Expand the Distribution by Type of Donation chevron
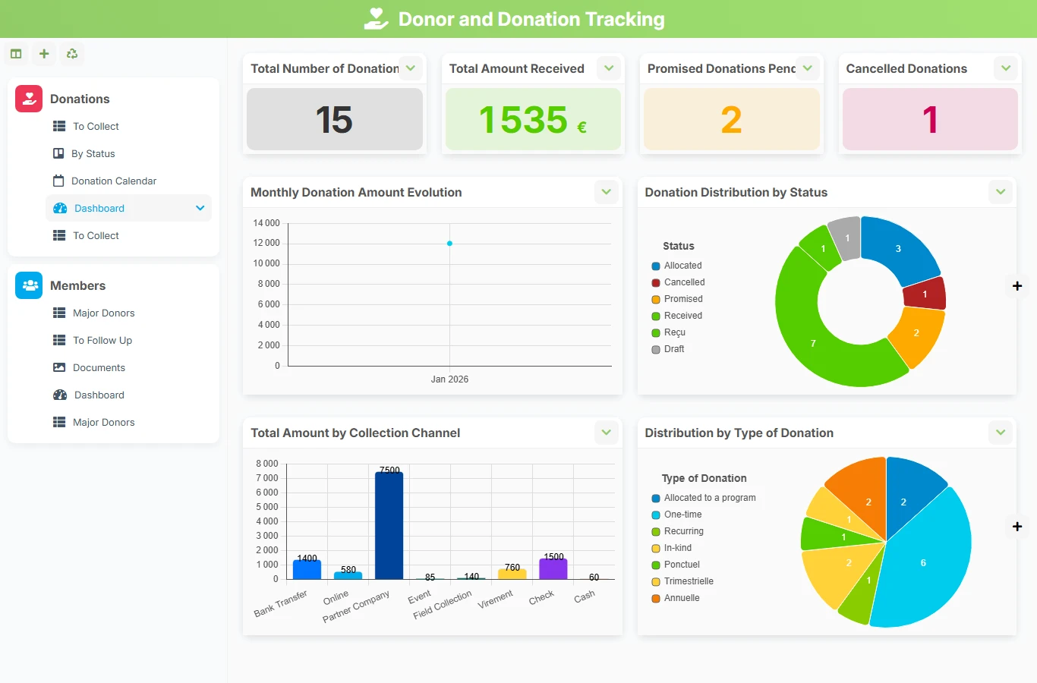The width and height of the screenshot is (1037, 683). tap(1001, 433)
